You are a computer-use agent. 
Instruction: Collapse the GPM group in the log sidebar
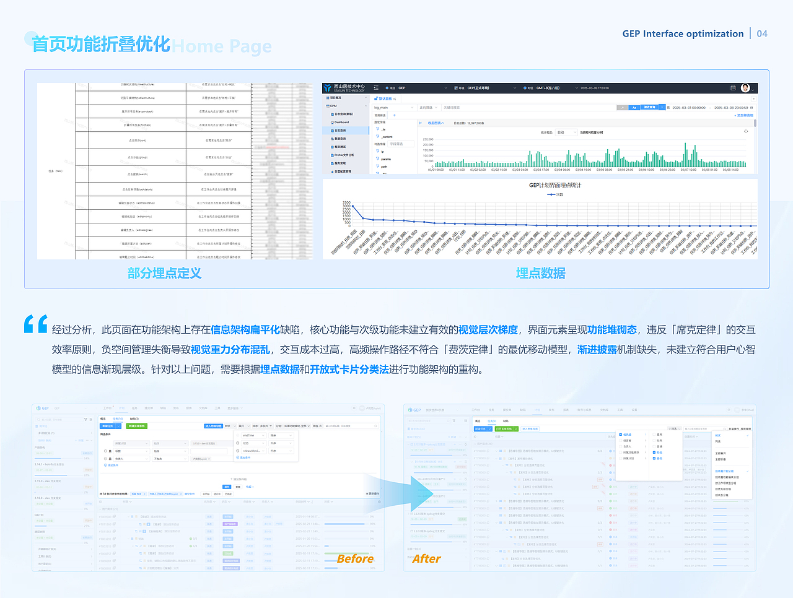pyautogui.click(x=366, y=106)
